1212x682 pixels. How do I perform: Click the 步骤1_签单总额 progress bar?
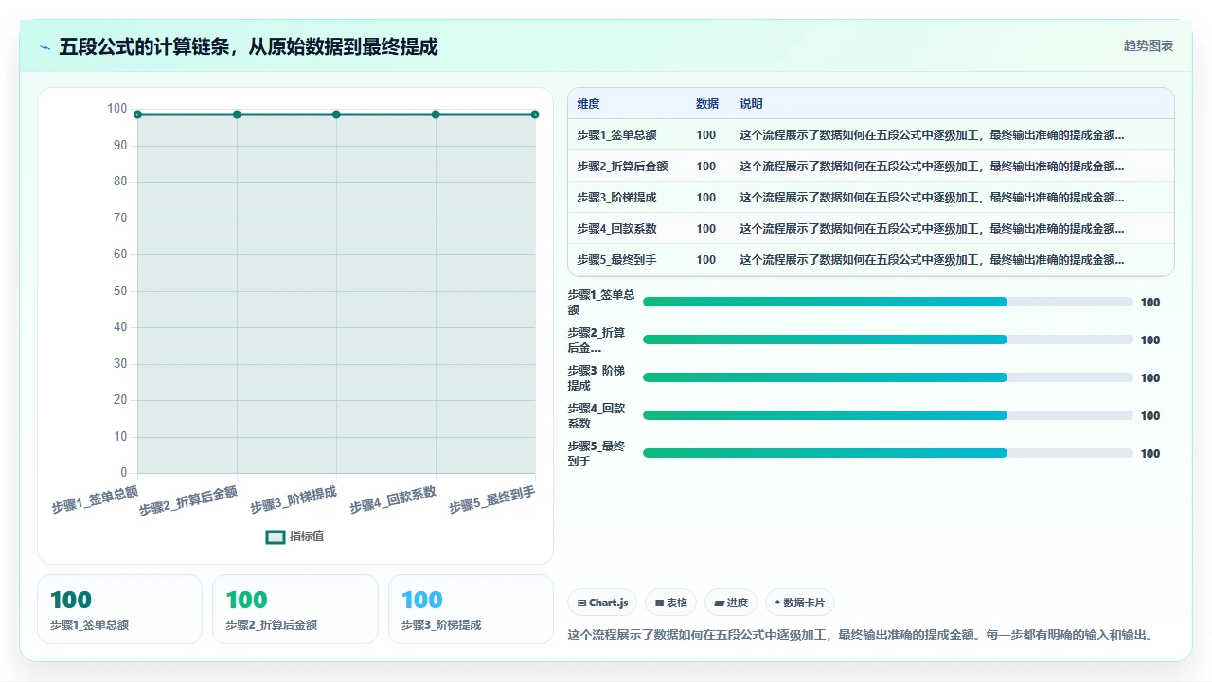[x=888, y=302]
